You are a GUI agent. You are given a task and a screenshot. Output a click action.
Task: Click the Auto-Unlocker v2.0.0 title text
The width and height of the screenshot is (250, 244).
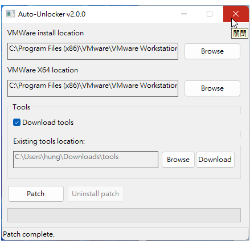coord(52,14)
